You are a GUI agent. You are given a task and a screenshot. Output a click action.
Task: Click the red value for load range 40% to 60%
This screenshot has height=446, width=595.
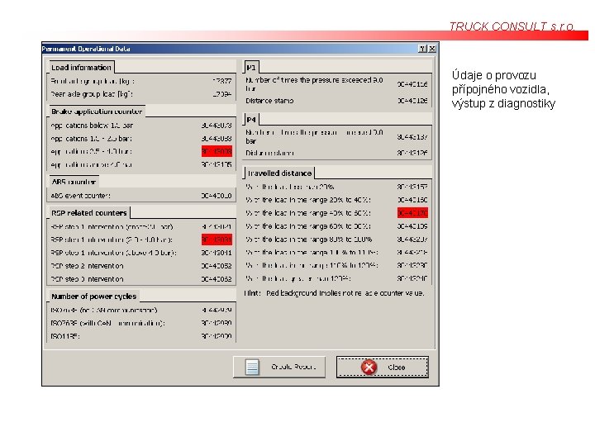tap(412, 213)
